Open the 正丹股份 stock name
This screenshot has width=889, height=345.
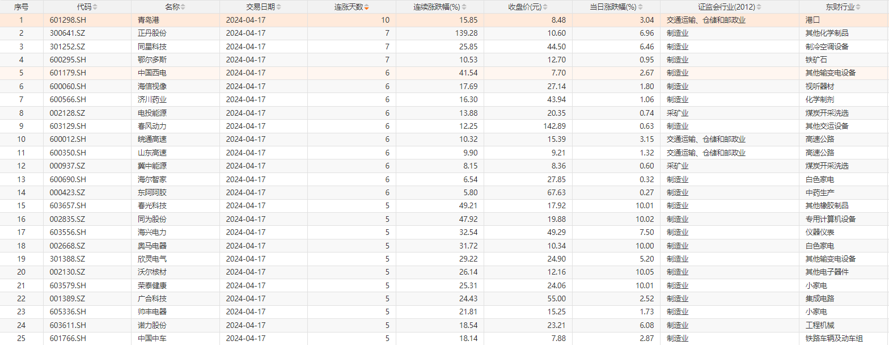152,33
